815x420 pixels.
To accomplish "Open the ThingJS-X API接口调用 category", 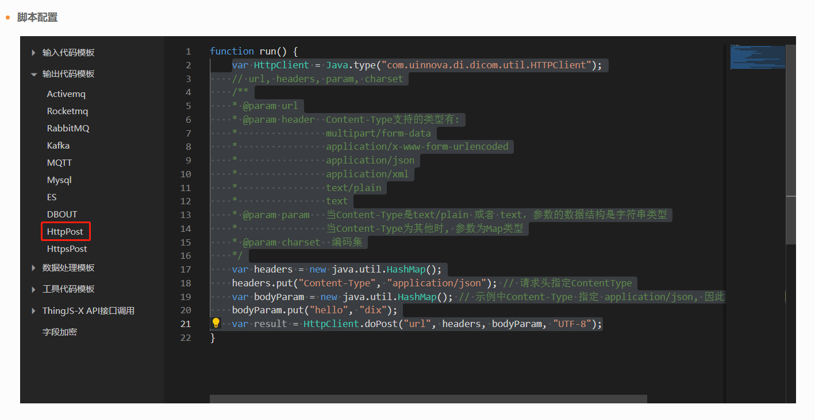I will click(89, 311).
